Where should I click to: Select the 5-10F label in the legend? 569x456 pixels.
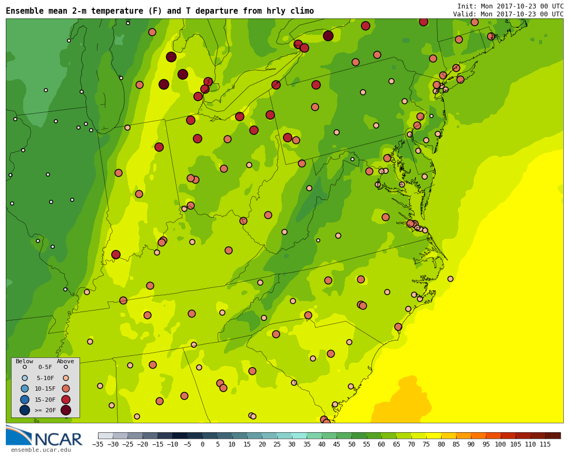click(45, 379)
